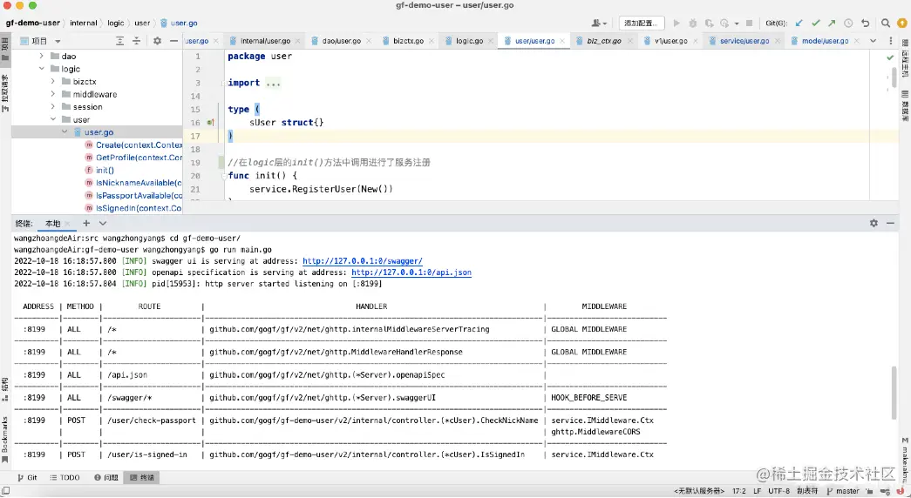Click the Expand All icon in project panel

(119, 41)
